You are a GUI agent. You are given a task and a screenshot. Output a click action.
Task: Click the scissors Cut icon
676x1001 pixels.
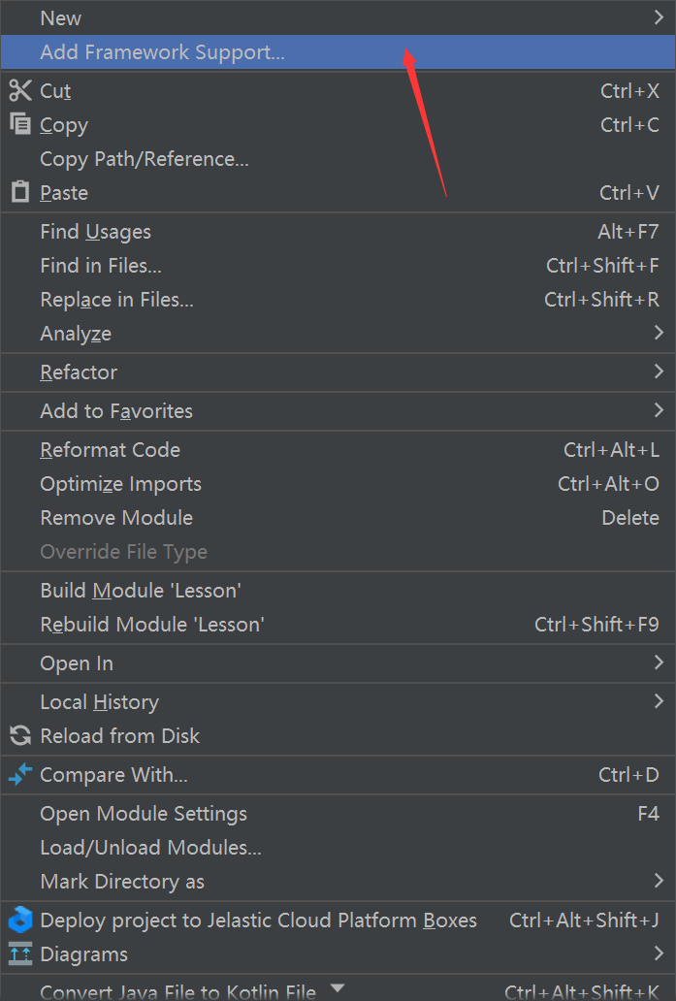[x=20, y=90]
